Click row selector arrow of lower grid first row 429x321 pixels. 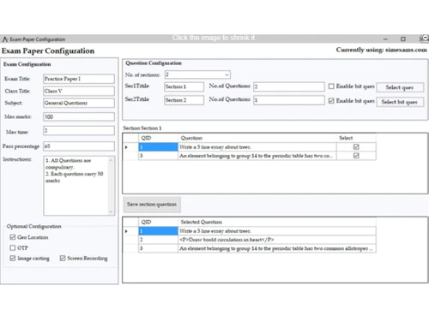[x=126, y=231]
